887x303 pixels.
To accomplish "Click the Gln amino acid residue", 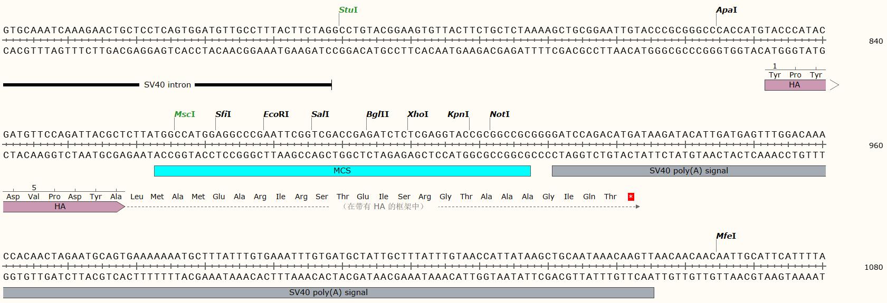I will tap(589, 197).
